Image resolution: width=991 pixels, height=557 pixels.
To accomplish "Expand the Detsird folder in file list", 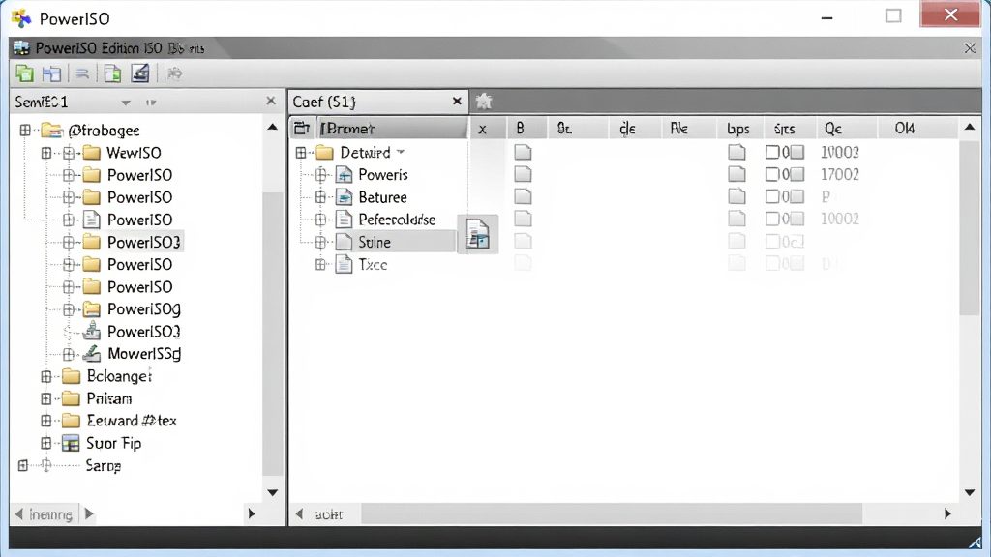I will point(301,152).
